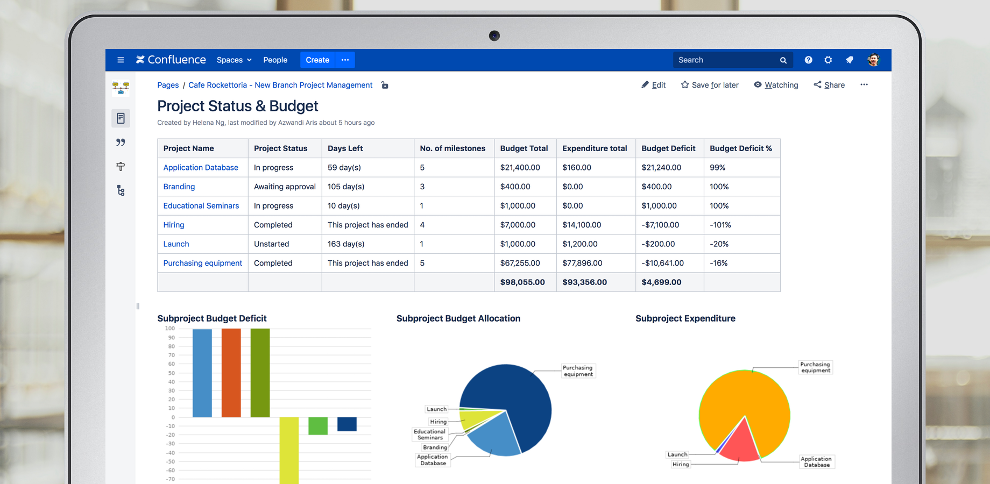The width and height of the screenshot is (990, 484).
Task: Open the settings gear icon
Action: [828, 60]
